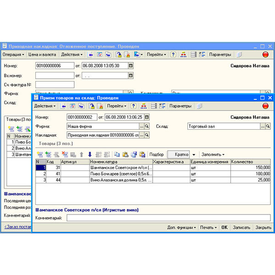Open calendar next to 06.08.2008 13:05:30 date
The height and width of the screenshot is (275, 275).
pyautogui.click(x=131, y=66)
